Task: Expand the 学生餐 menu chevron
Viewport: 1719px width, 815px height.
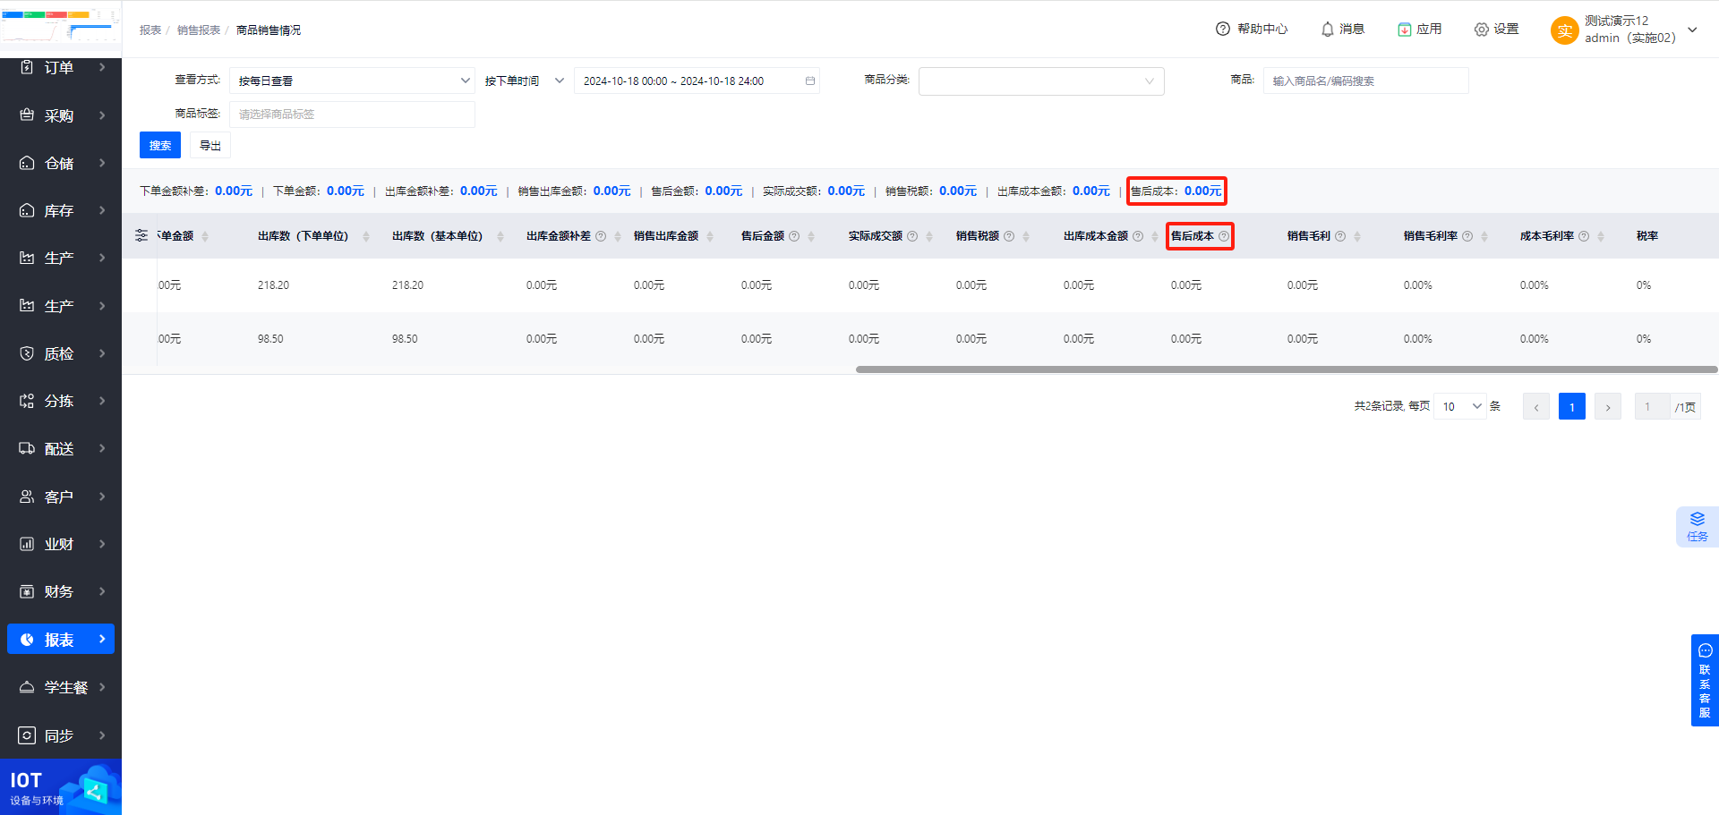Action: pos(102,687)
